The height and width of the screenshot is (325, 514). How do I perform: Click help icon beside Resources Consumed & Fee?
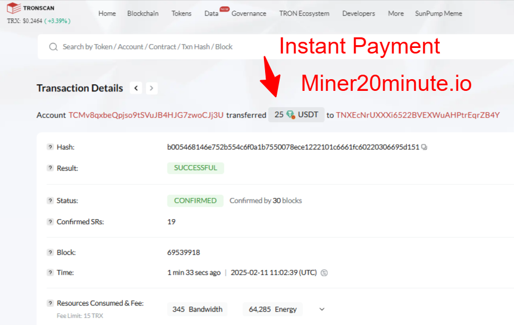50,303
